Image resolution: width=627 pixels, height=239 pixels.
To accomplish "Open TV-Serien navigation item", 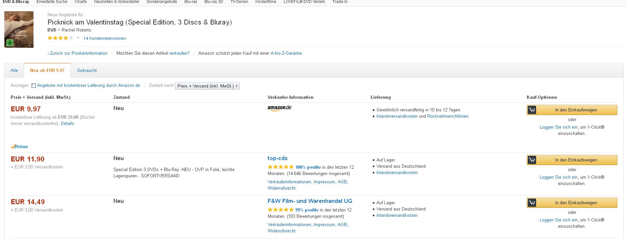I will click(x=239, y=2).
